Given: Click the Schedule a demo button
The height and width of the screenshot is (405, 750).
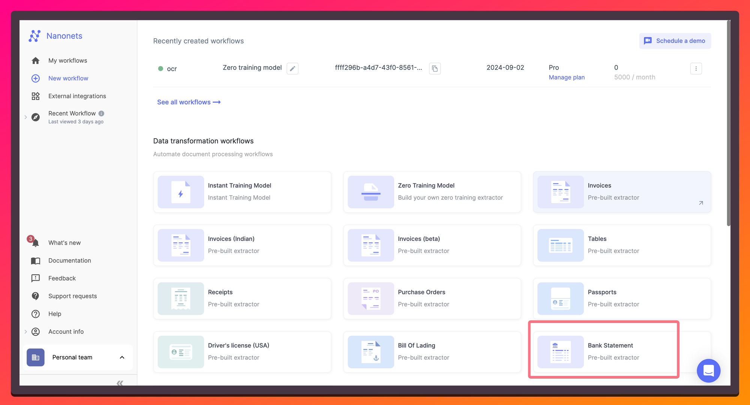Looking at the screenshot, I should pos(675,41).
